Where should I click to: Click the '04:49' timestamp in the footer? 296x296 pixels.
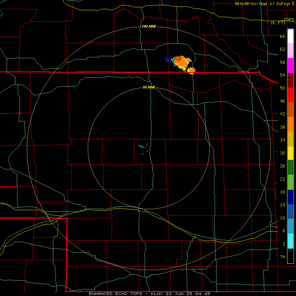click(202, 294)
